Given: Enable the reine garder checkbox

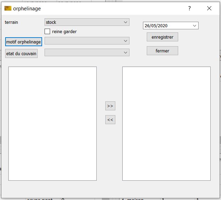Looking at the screenshot, I should [x=47, y=31].
